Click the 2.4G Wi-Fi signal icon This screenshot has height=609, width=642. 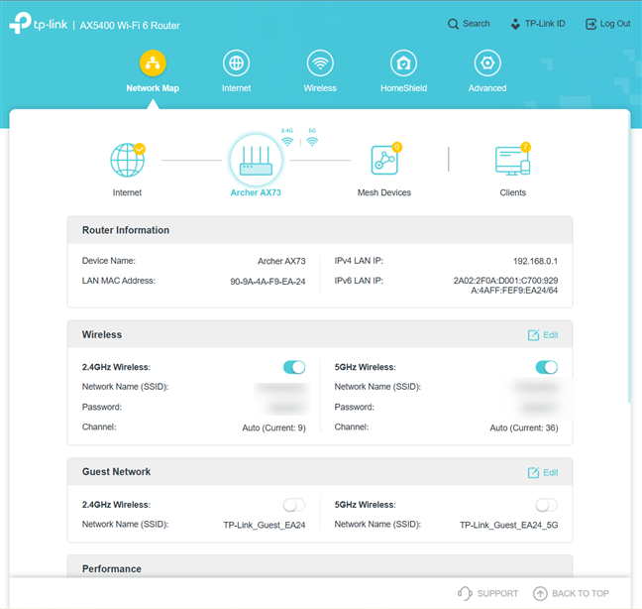[287, 142]
